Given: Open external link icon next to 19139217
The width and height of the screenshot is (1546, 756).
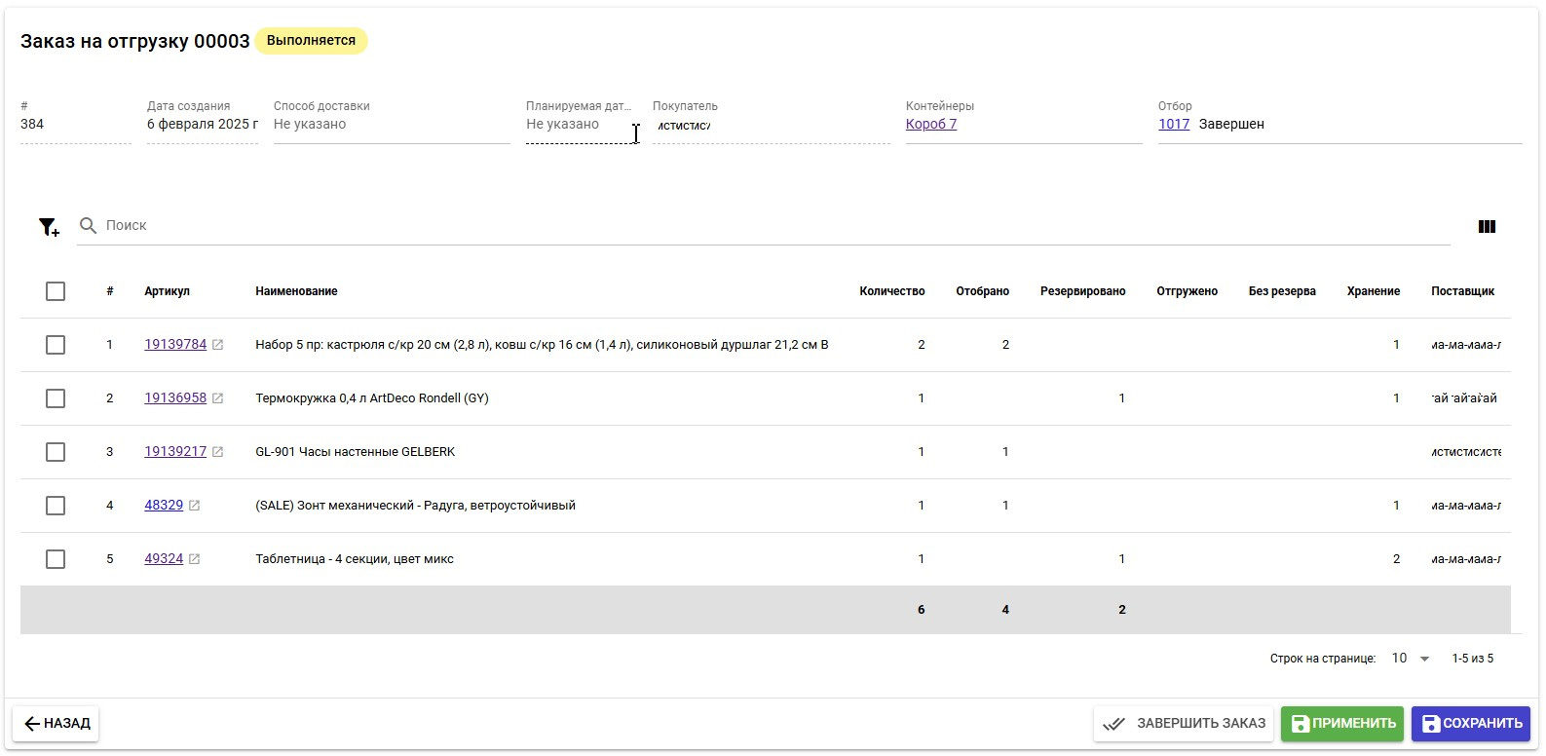Looking at the screenshot, I should click(x=218, y=452).
